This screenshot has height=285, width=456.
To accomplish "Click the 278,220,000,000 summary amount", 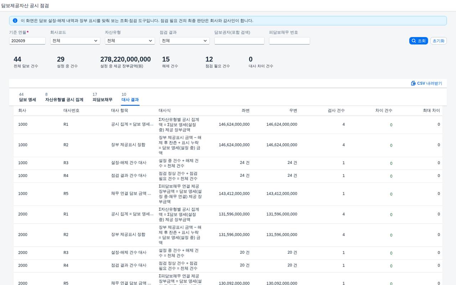I will coord(125,59).
